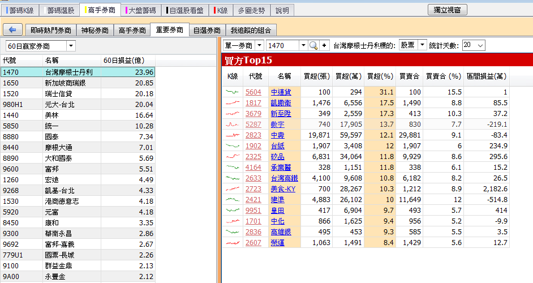Image resolution: width=533 pixels, height=283 pixels.
Task: Open stock name link 矽品
Action: pos(277,157)
